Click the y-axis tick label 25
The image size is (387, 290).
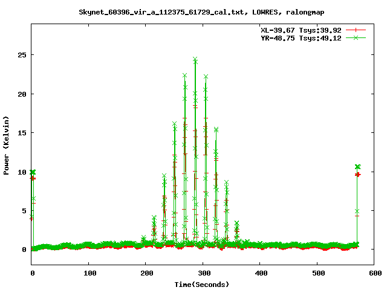point(22,55)
